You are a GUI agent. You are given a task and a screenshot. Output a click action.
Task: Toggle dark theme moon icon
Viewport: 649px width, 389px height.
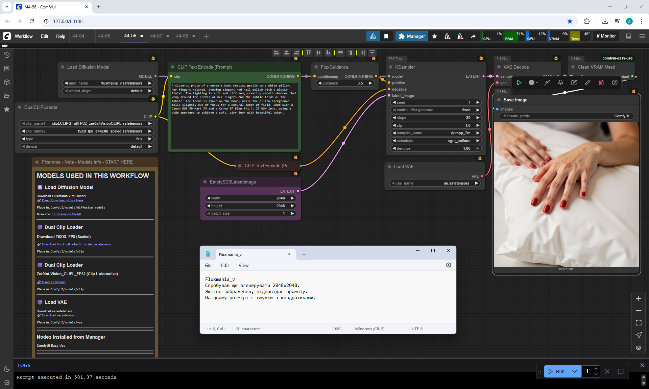6,369
